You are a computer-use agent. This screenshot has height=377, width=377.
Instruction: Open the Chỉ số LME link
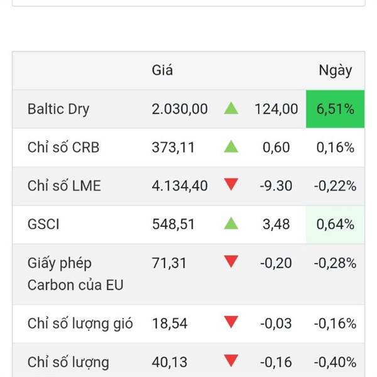(x=64, y=185)
